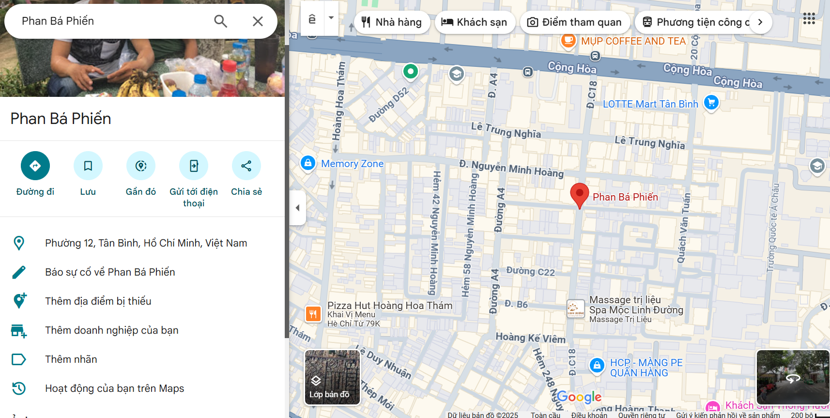Viewport: 830px width, 418px height.
Task: Open Memory Zone shop marker
Action: (x=308, y=163)
